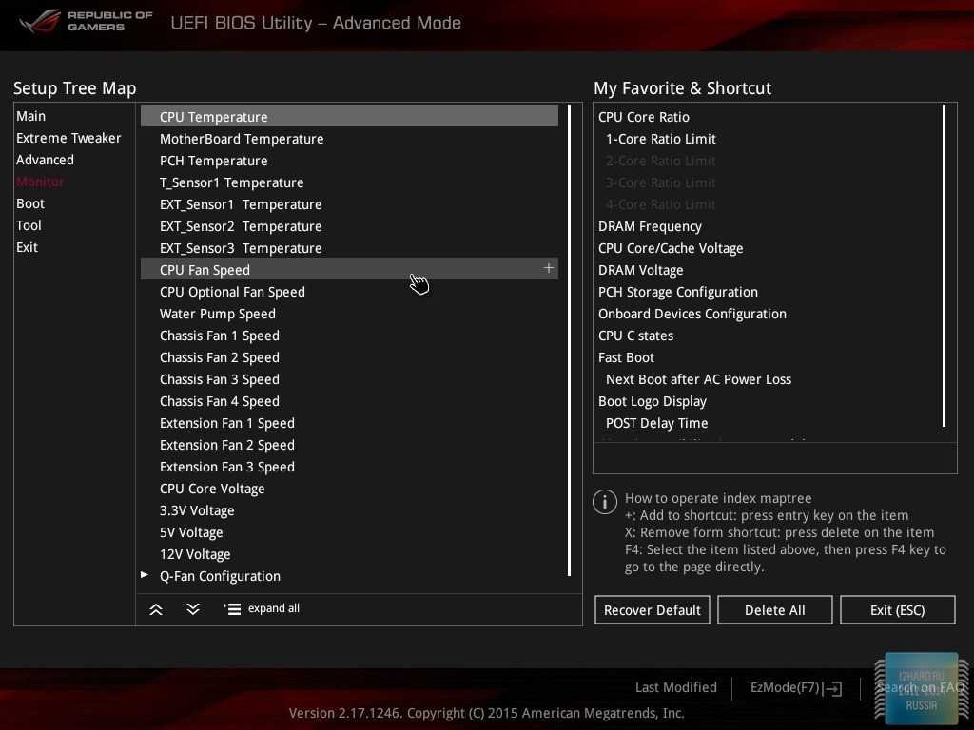This screenshot has width=974, height=730.
Task: Click the expand all list icon
Action: (x=232, y=609)
